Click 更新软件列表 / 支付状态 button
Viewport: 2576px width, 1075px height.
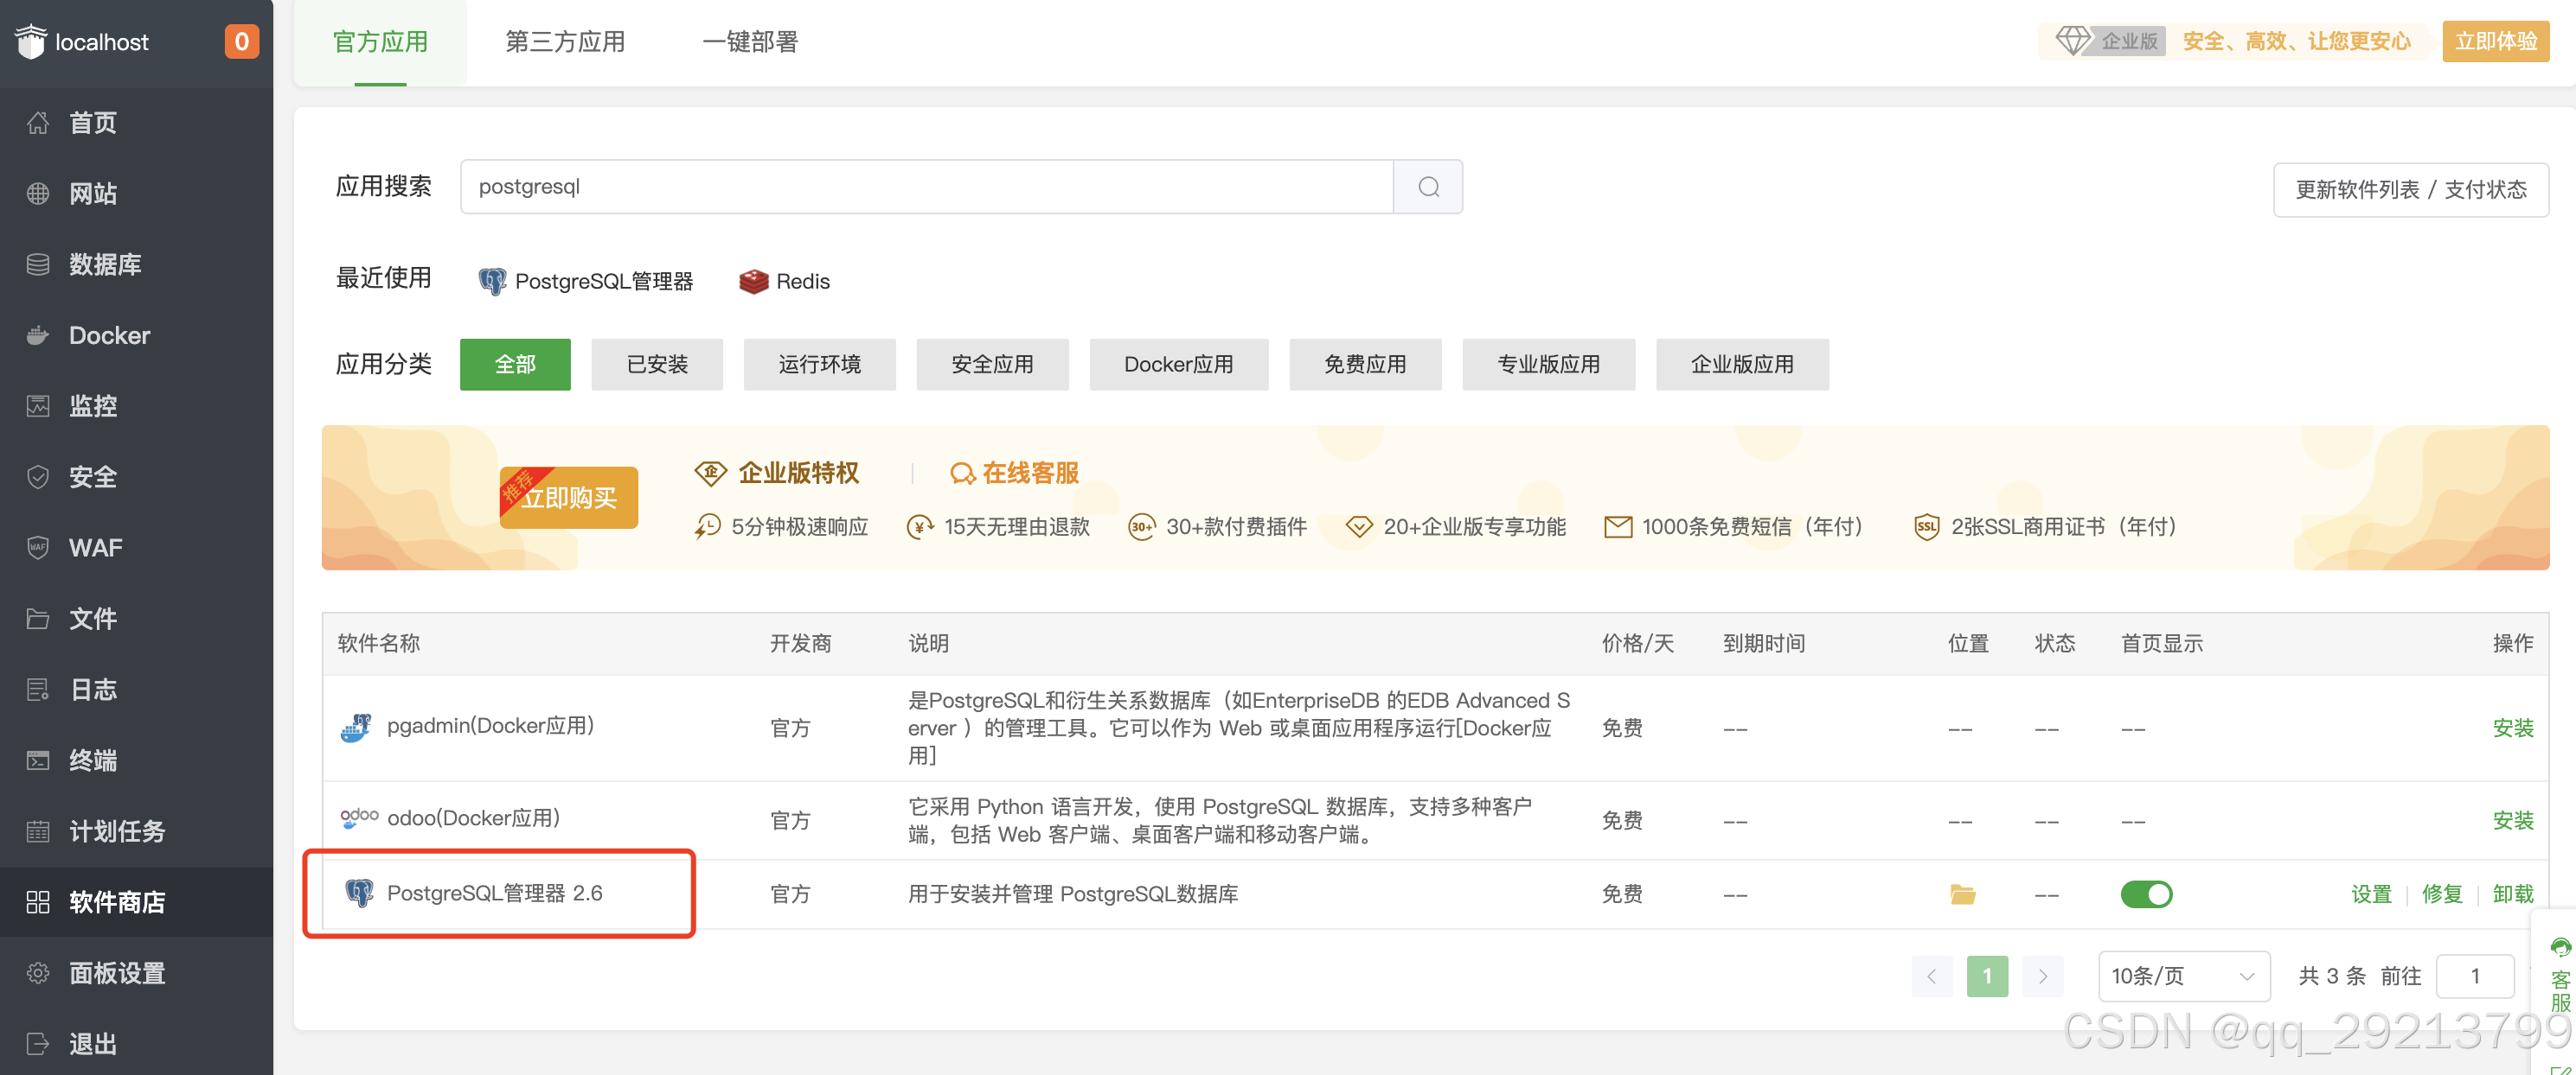pos(2410,190)
